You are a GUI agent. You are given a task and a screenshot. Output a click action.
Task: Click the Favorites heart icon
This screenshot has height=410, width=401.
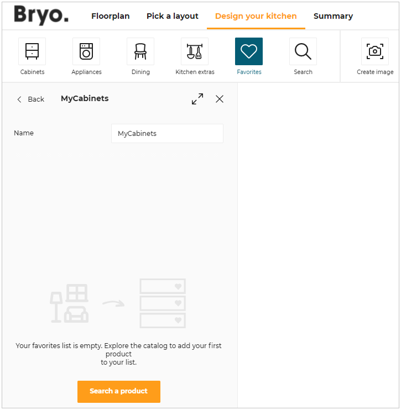pyautogui.click(x=249, y=52)
